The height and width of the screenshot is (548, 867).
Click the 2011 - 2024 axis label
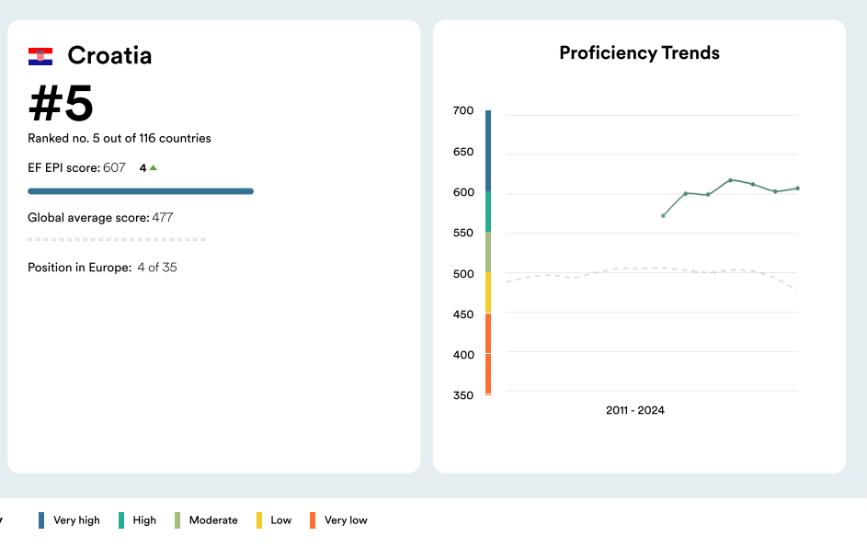634,410
